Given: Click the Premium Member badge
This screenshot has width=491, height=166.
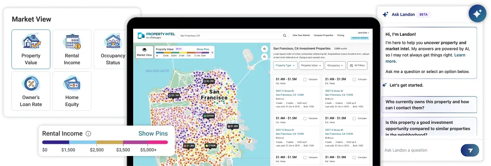Looking at the screenshot, I should tap(360, 38).
